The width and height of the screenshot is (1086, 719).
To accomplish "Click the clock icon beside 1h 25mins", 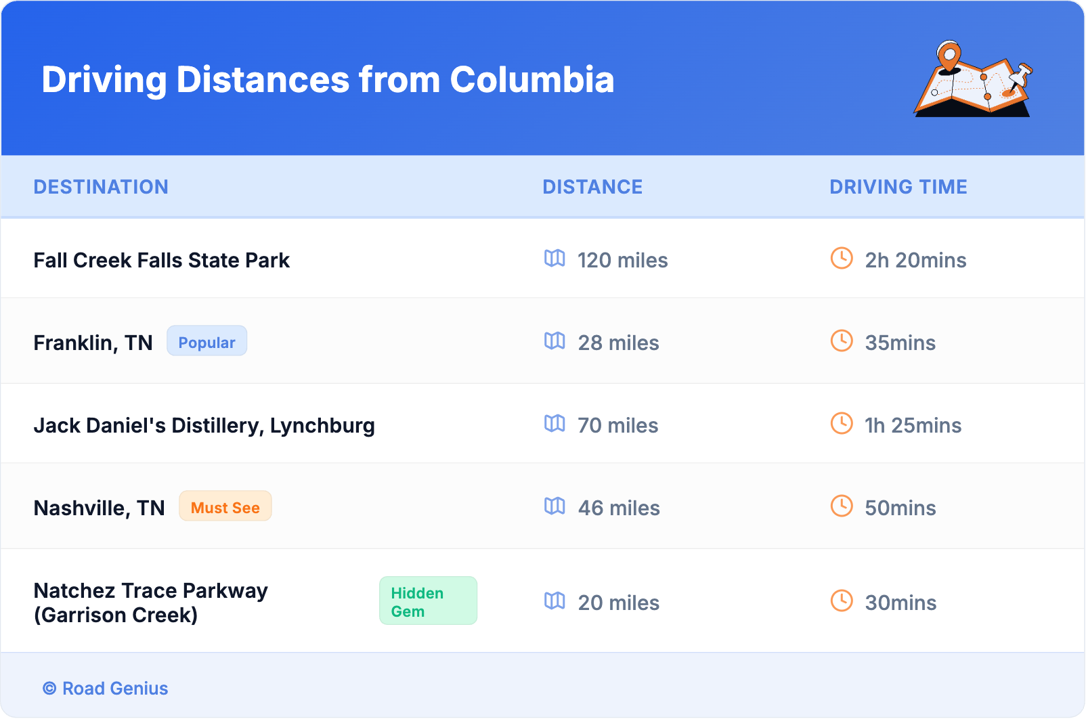I will (842, 423).
